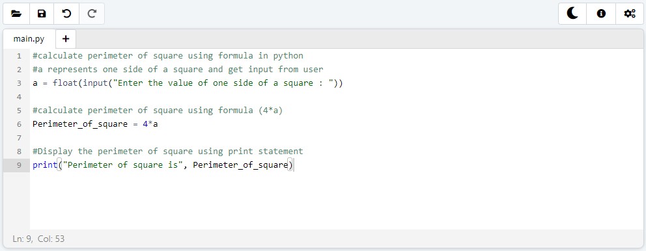Save the file using the floppy disk icon
The image size is (646, 251).
tap(42, 14)
